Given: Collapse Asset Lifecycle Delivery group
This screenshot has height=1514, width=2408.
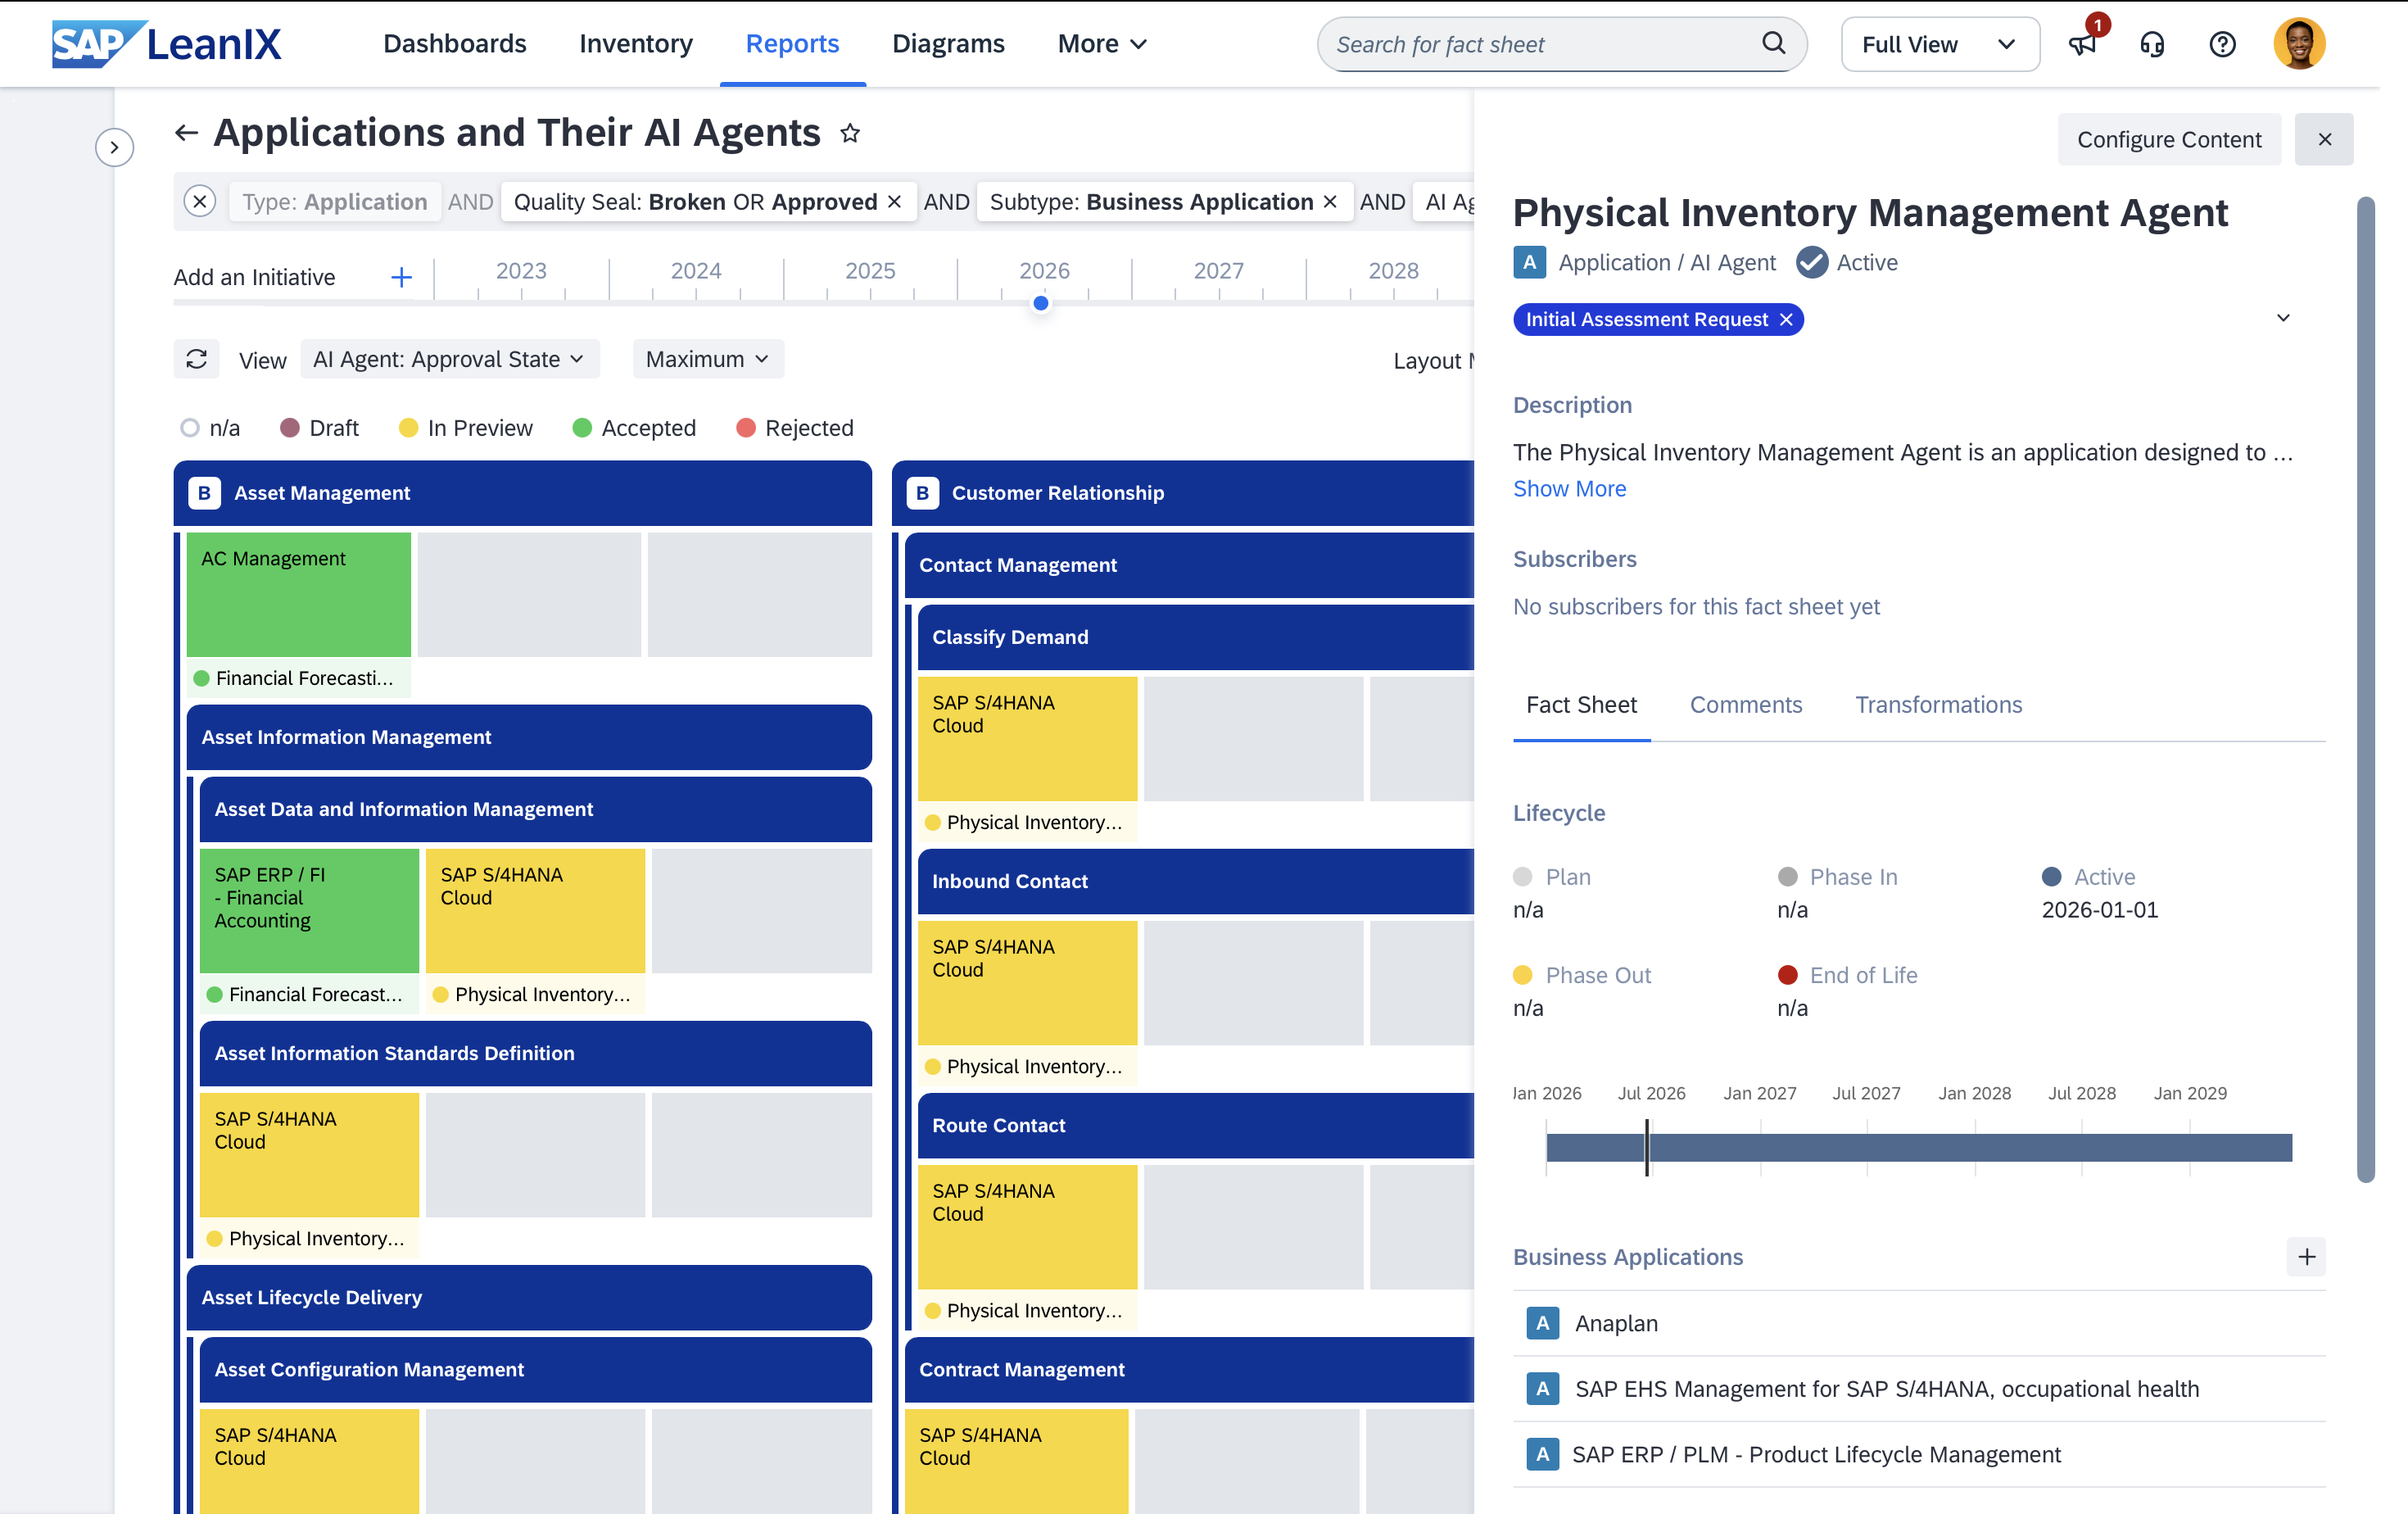Looking at the screenshot, I should tap(529, 1297).
